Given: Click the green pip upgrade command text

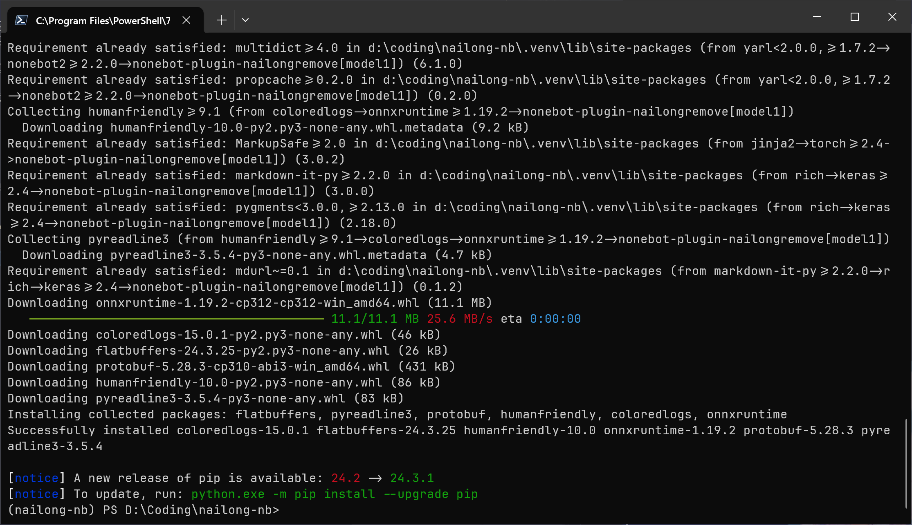Looking at the screenshot, I should pyautogui.click(x=334, y=494).
